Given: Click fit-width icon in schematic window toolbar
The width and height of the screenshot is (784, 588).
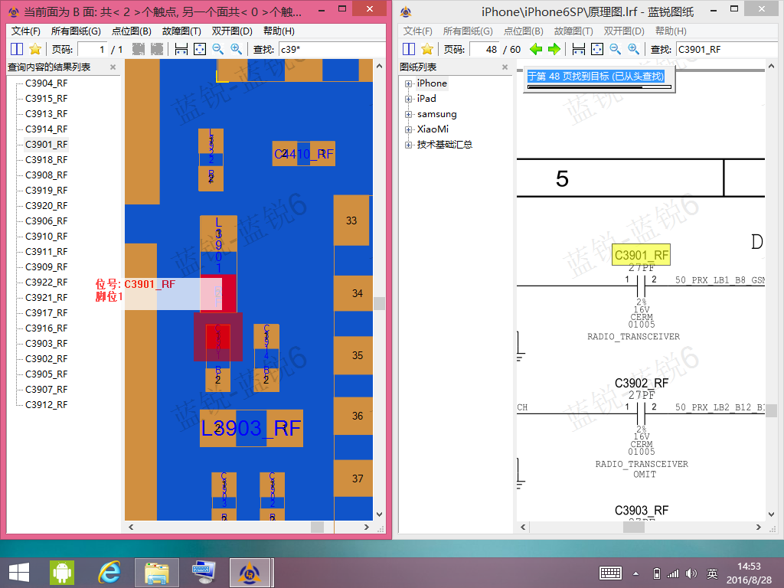Looking at the screenshot, I should [x=579, y=49].
